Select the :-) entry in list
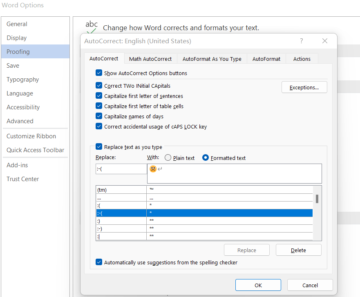Viewport: 360px width, 297px height. (x=204, y=229)
